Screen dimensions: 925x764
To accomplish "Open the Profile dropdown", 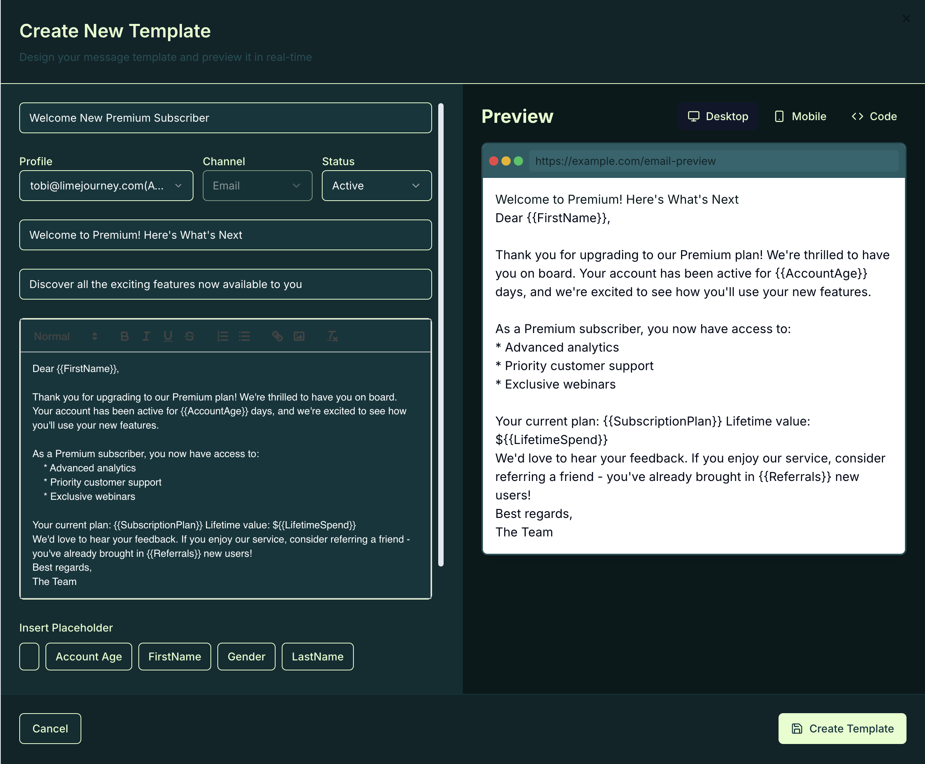I will 106,186.
